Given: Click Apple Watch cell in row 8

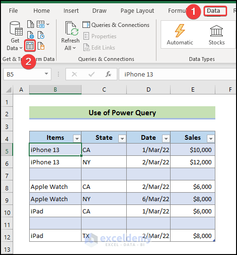Looking at the screenshot, I should click(55, 187).
